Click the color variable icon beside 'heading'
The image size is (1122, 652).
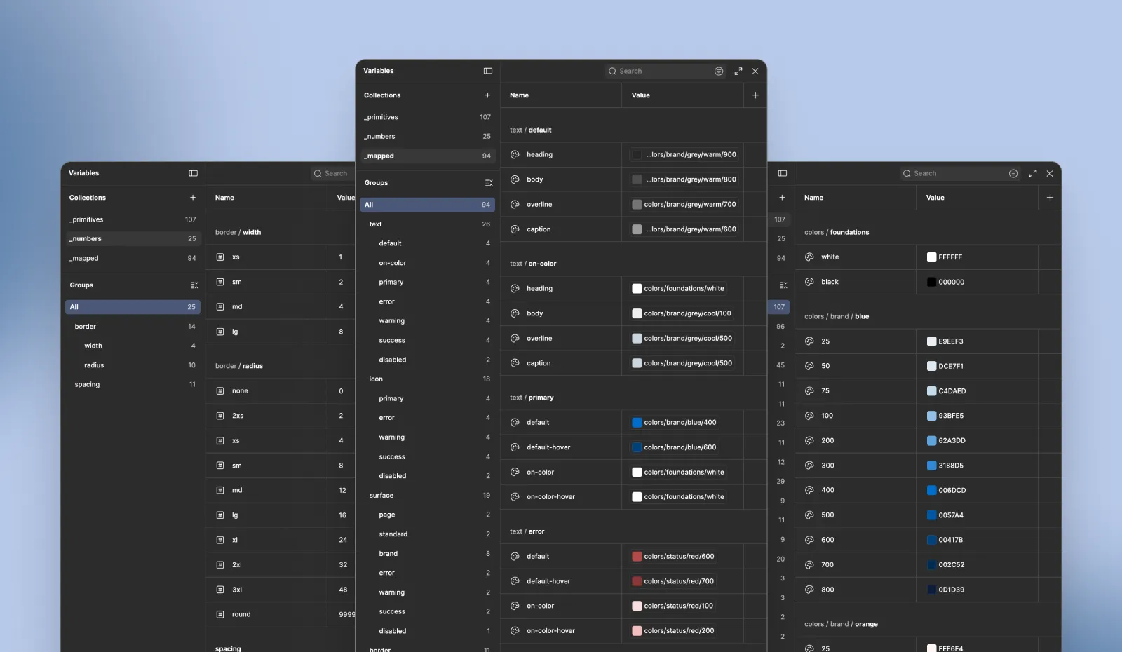tap(514, 154)
